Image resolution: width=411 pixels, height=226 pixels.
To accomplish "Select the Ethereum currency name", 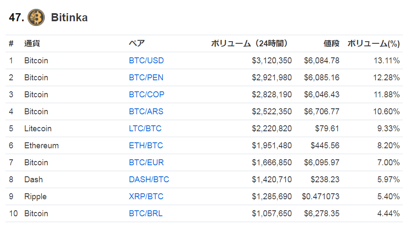I will point(41,145).
